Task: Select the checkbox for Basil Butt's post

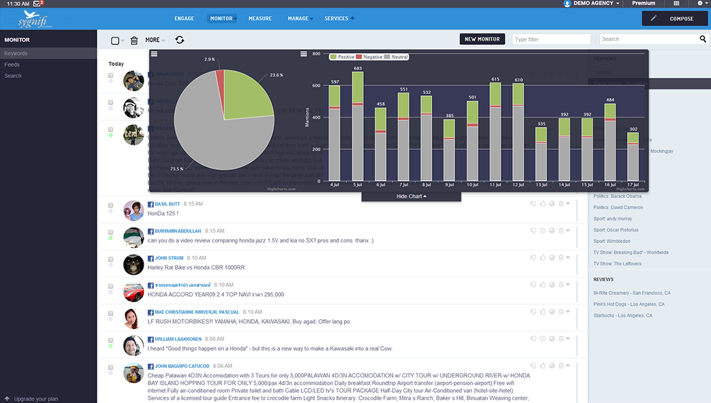Action: tap(111, 204)
